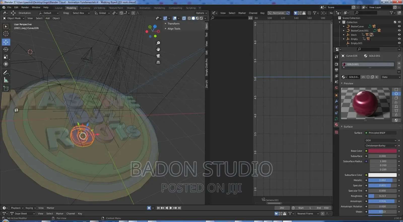Click the viewport Options button
The height and width of the screenshot is (222, 403).
point(201,13)
